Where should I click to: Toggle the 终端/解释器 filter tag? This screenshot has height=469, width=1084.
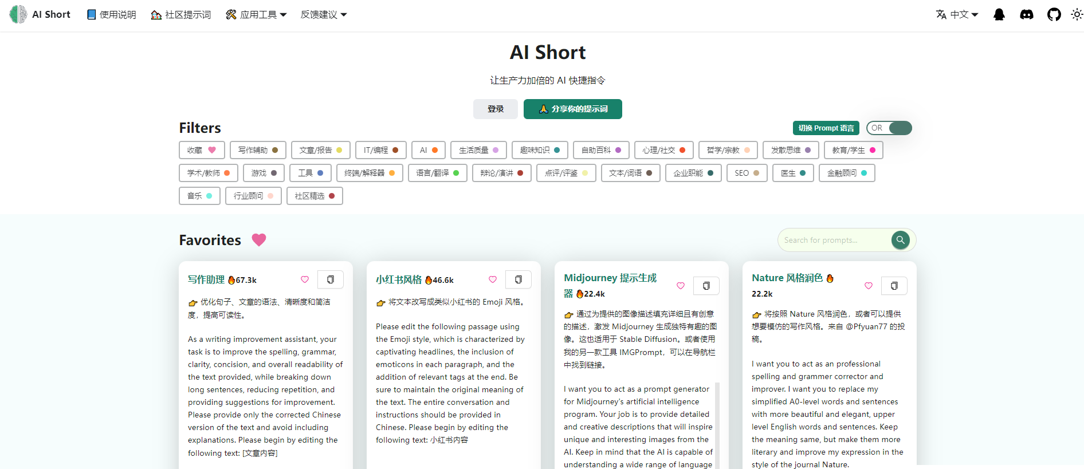pos(370,173)
